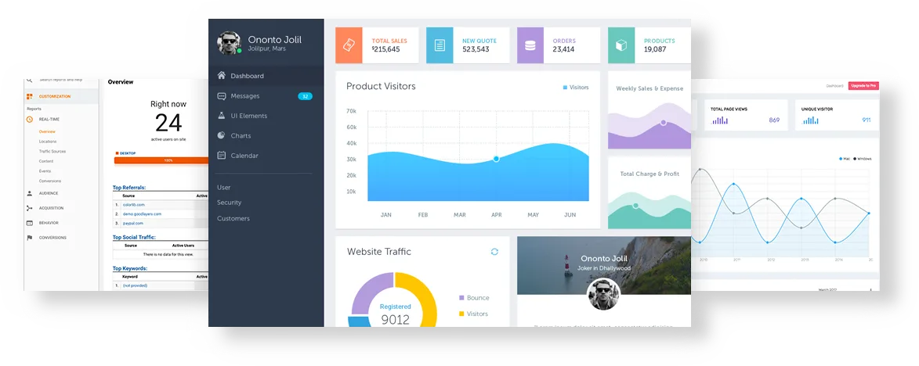
Task: Open the demo.goodlayers.com referral link
Action: [x=142, y=214]
